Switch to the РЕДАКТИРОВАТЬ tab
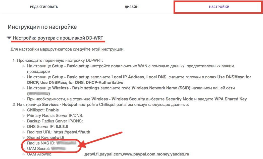This screenshot has width=263, height=159. click(x=44, y=7)
